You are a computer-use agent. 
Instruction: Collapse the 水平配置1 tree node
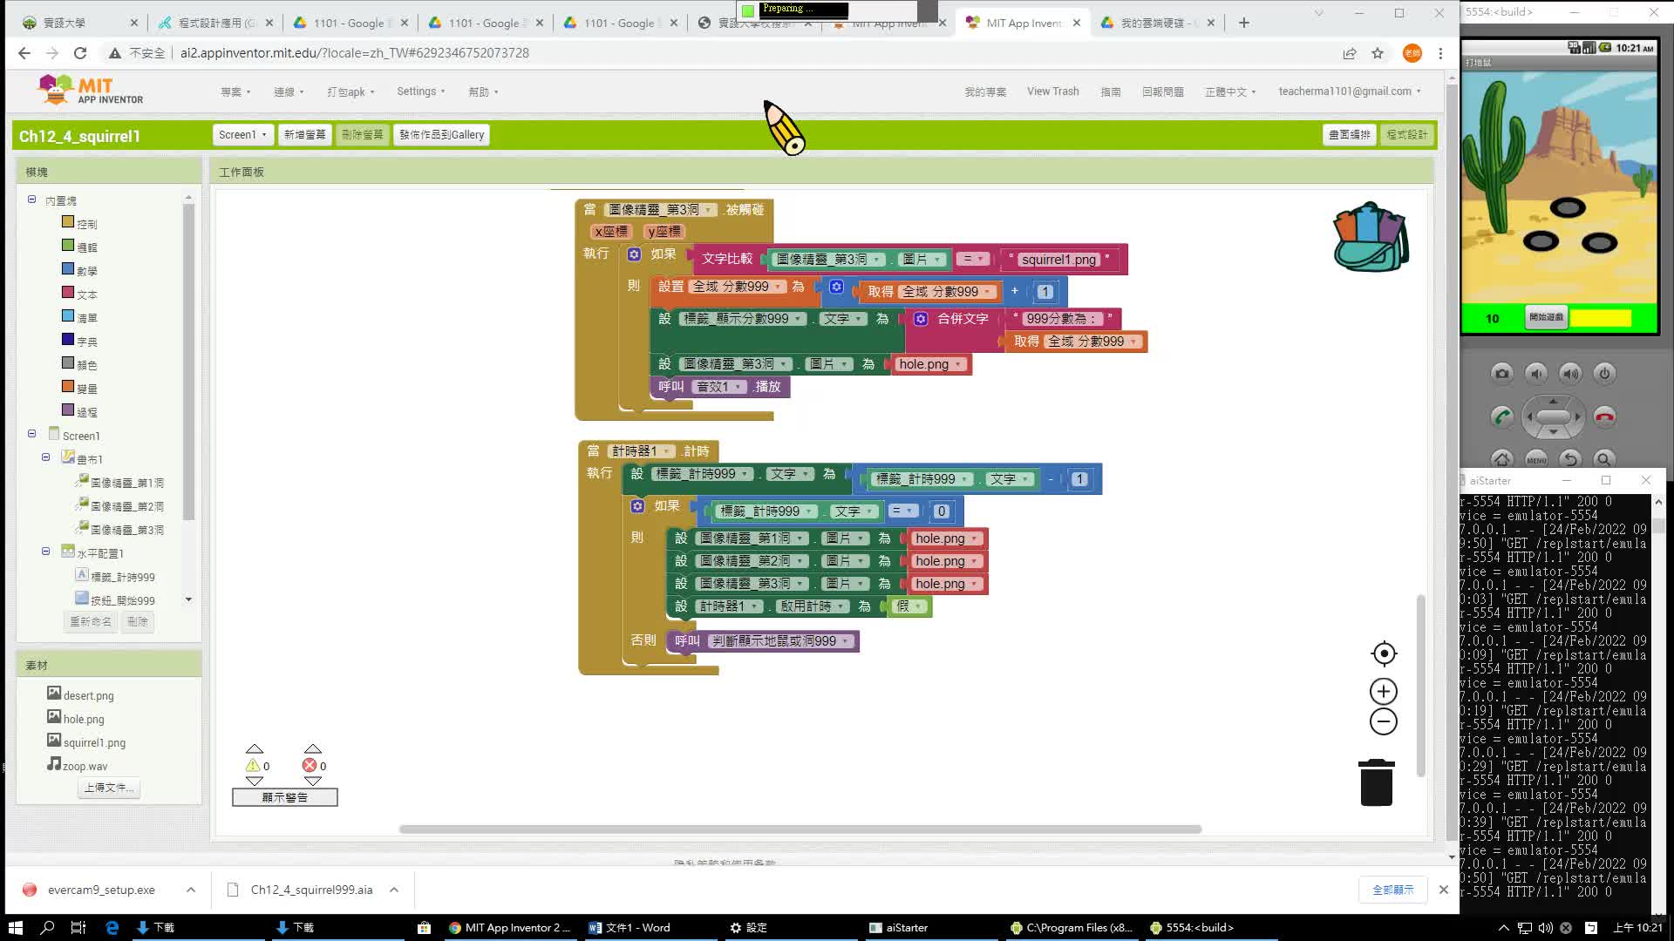click(x=45, y=552)
